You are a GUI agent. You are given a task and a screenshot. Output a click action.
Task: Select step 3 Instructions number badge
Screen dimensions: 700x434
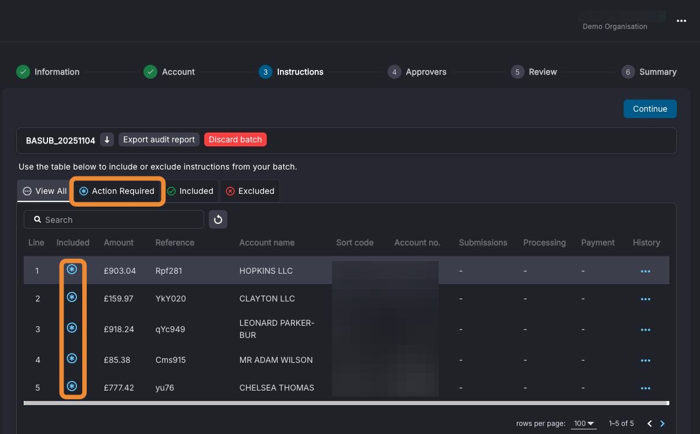click(x=266, y=72)
